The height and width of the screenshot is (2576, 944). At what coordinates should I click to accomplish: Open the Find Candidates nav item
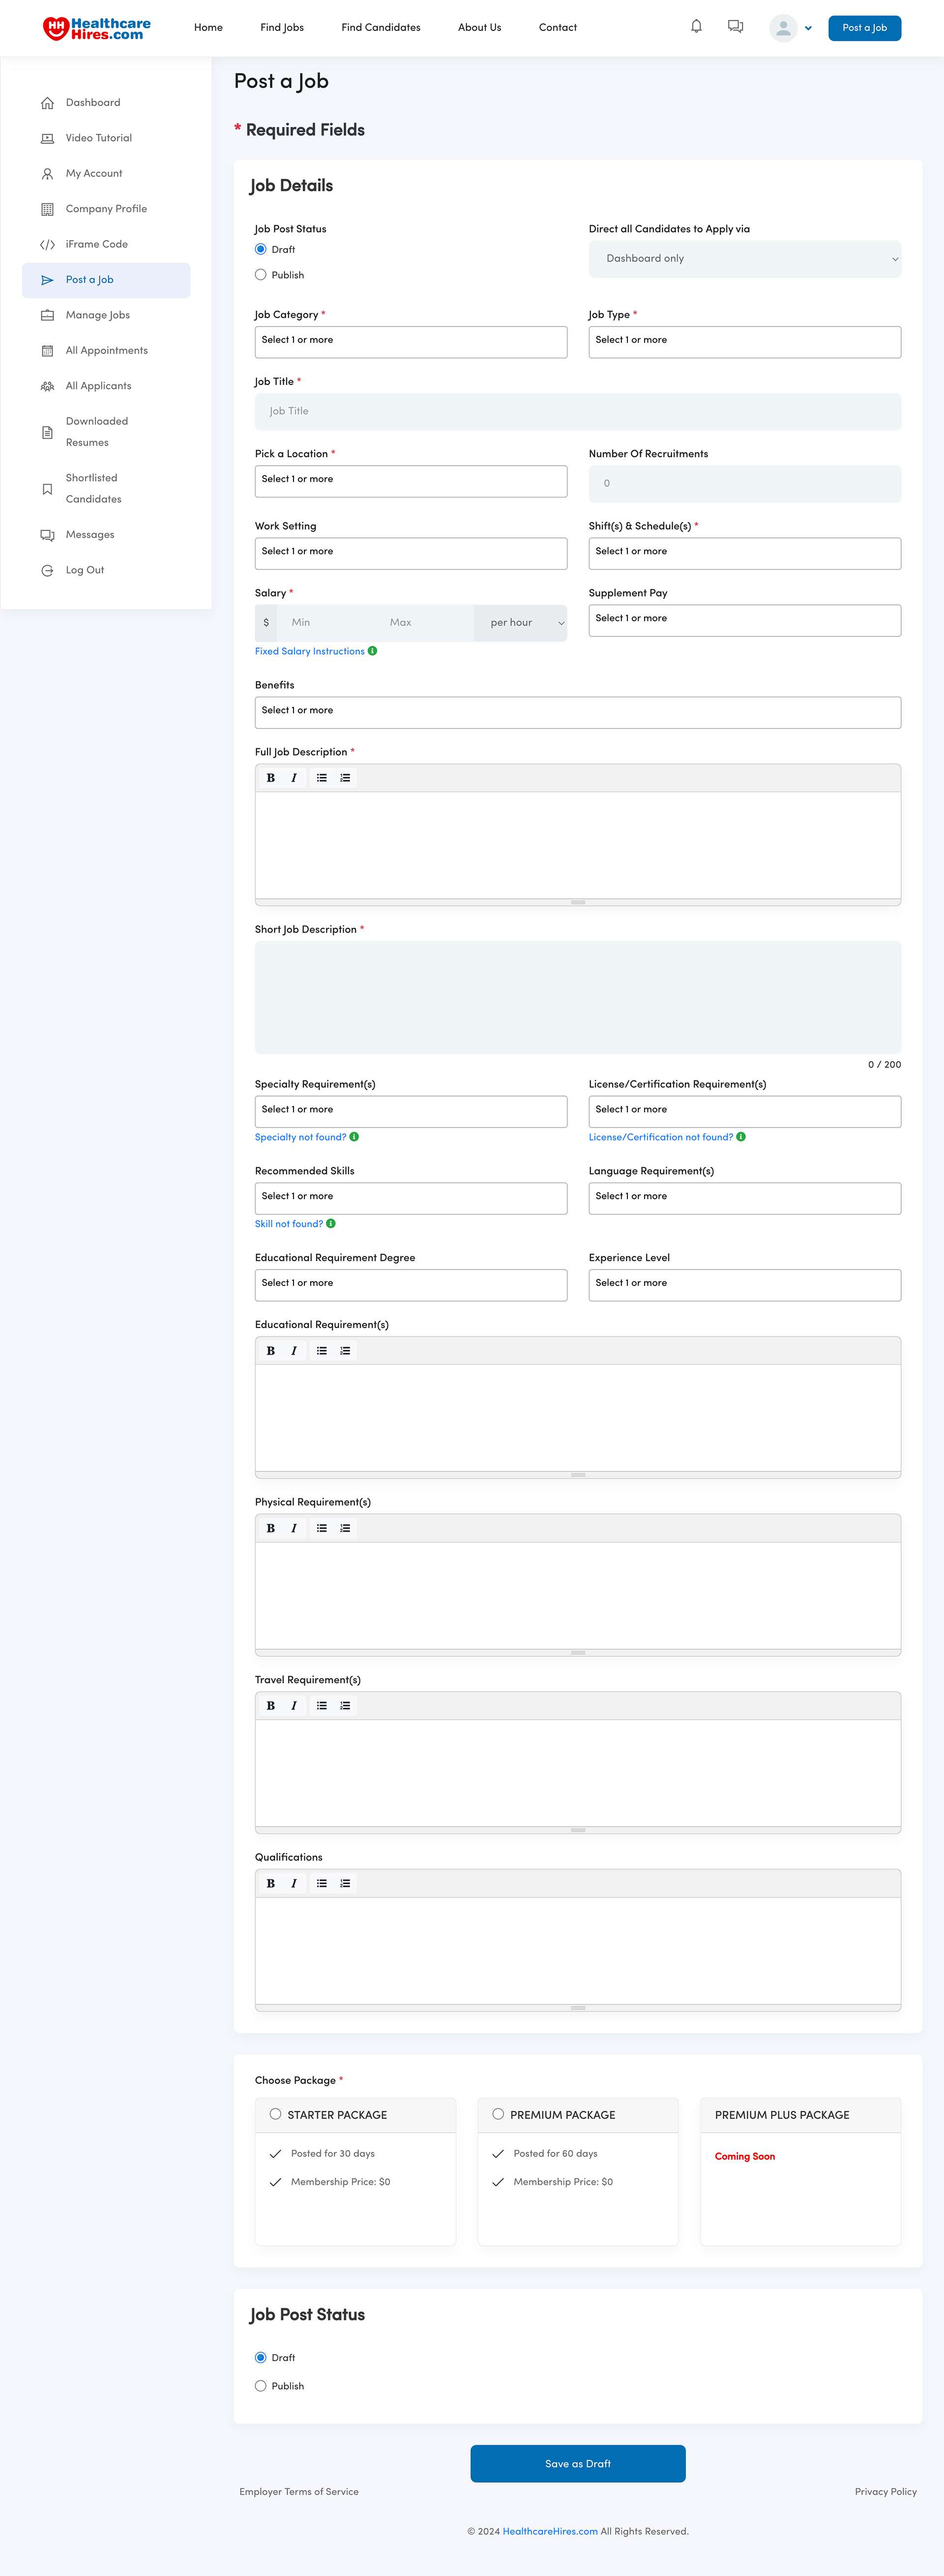381,28
